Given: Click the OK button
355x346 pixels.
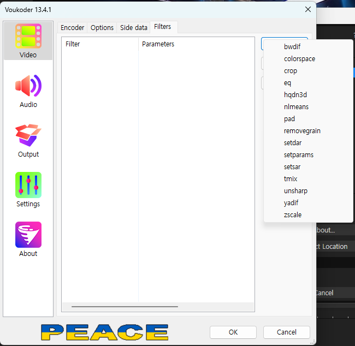Looking at the screenshot, I should click(x=233, y=332).
